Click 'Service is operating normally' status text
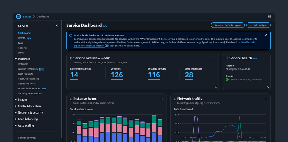Viewport: 288px width, 142px height. pos(246,80)
